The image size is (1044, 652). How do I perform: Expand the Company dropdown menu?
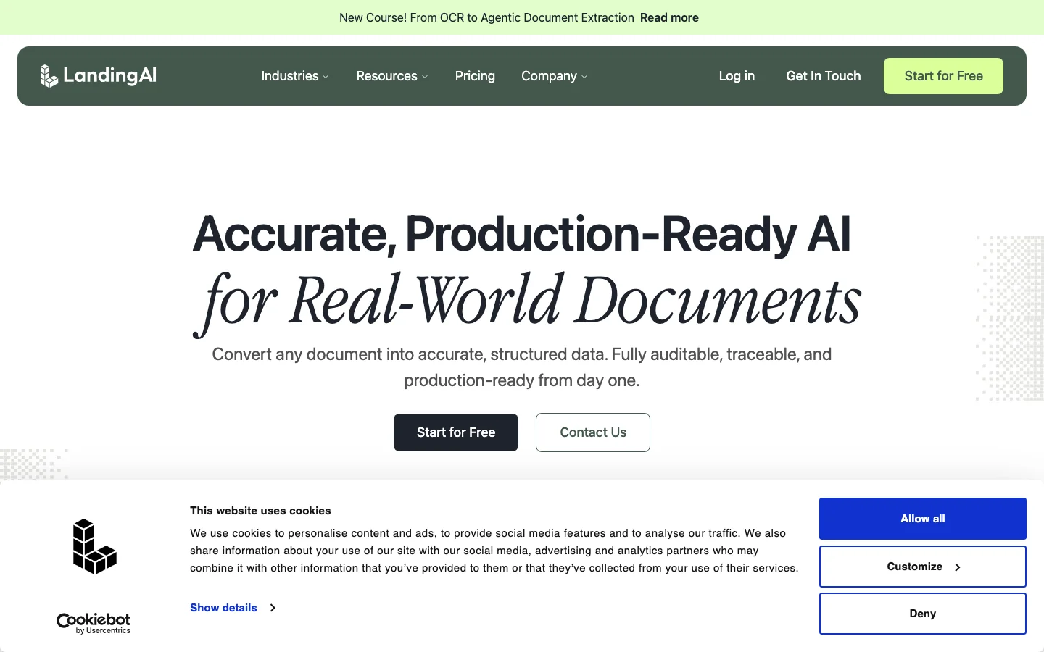pyautogui.click(x=555, y=76)
